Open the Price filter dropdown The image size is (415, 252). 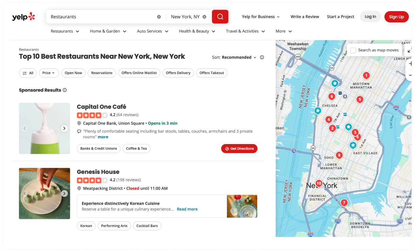point(49,73)
